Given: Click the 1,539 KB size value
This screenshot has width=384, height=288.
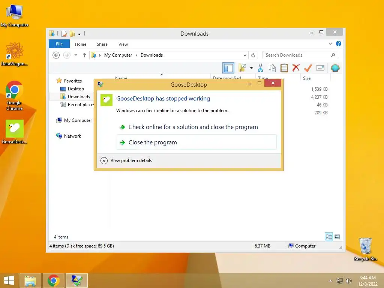Looking at the screenshot, I should tap(319, 89).
